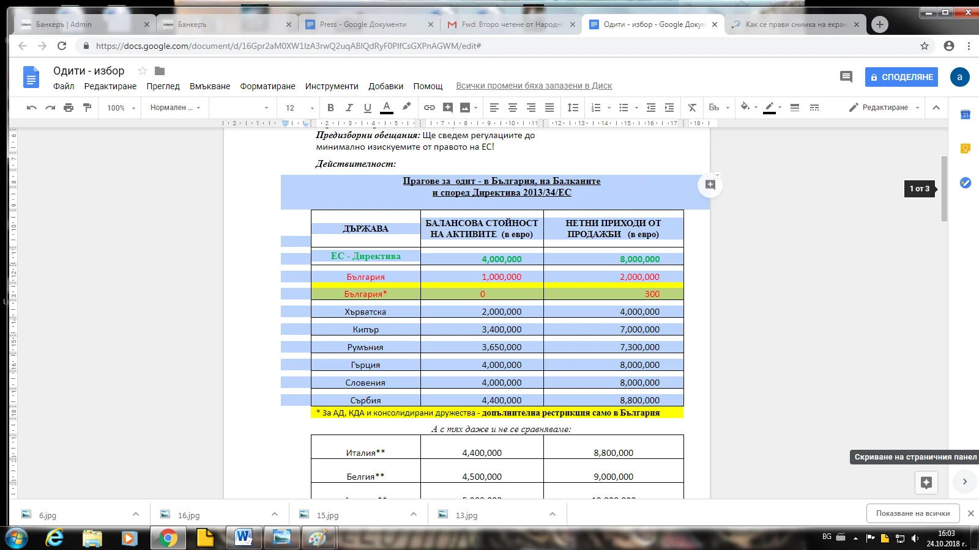
Task: Open the 'Всички промени бяха запазени' link
Action: pyautogui.click(x=534, y=86)
